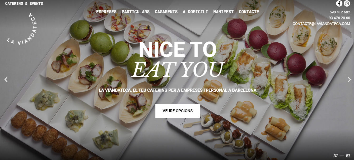Open the Facebook page icon
This screenshot has width=354, height=160.
click(339, 3)
